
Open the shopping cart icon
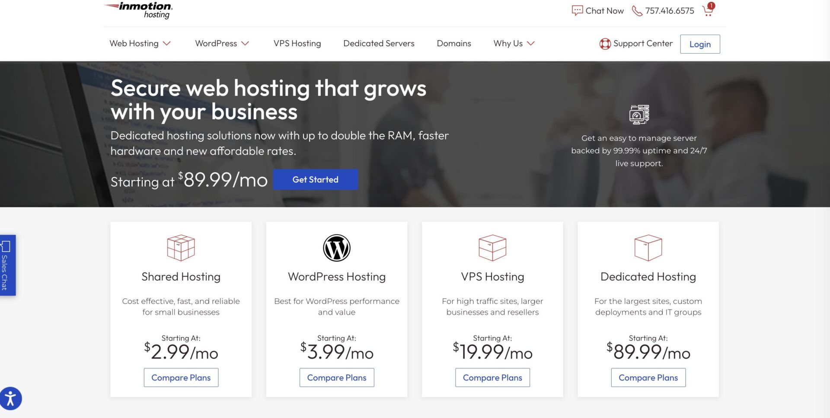[707, 11]
